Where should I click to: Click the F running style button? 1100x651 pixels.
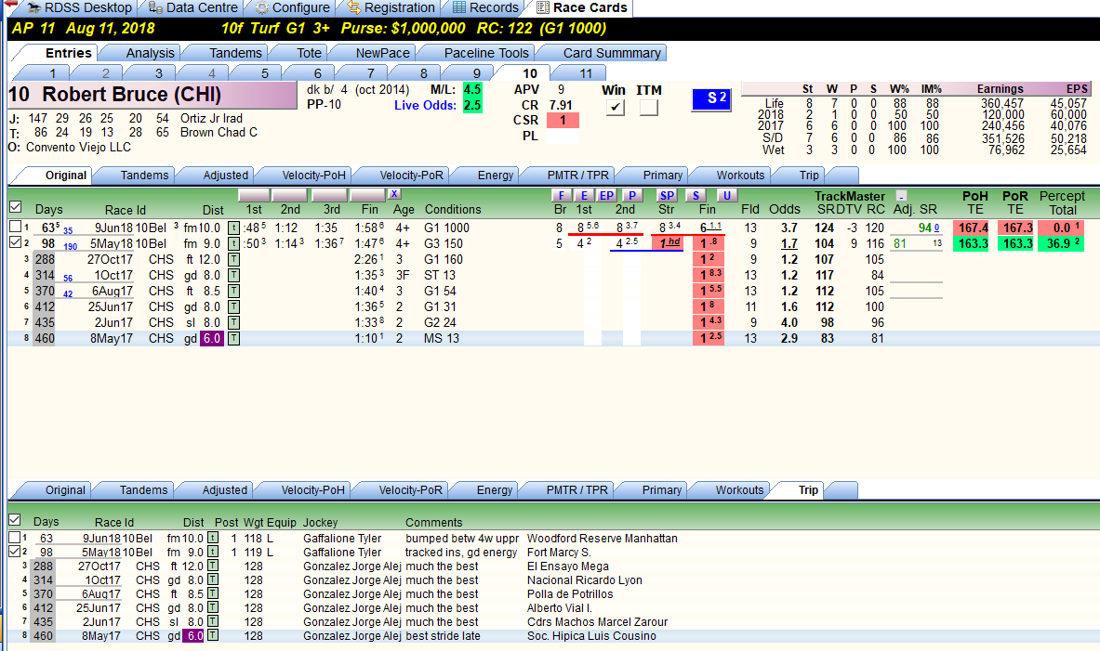point(560,196)
